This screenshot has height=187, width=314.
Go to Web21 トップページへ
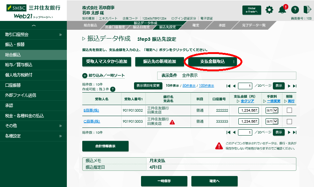coord(33,17)
